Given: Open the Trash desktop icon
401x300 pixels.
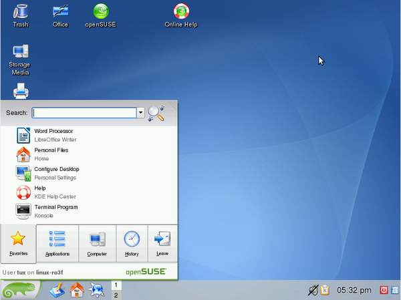Looking at the screenshot, I should pos(21,15).
